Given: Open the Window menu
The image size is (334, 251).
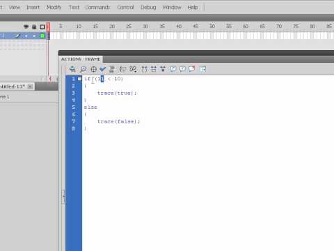Looking at the screenshot, I should pos(172,8).
